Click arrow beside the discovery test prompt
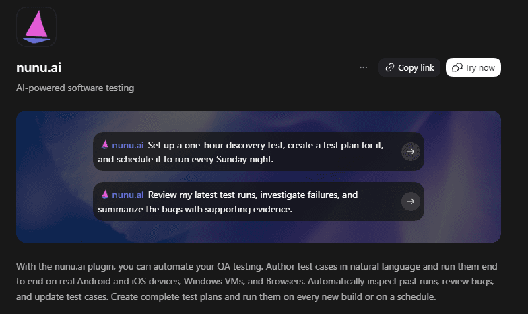528x314 pixels. [411, 152]
